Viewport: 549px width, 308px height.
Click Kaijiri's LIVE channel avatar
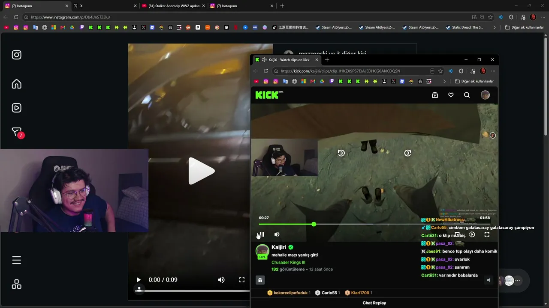point(262,252)
